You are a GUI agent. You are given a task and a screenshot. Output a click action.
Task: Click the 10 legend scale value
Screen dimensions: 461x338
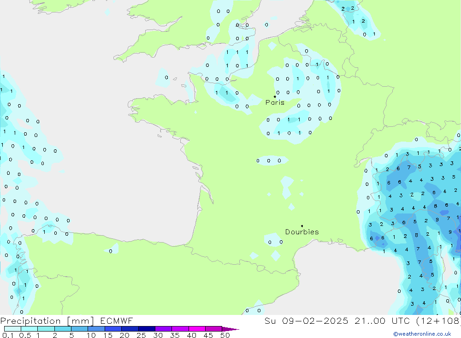(91, 335)
